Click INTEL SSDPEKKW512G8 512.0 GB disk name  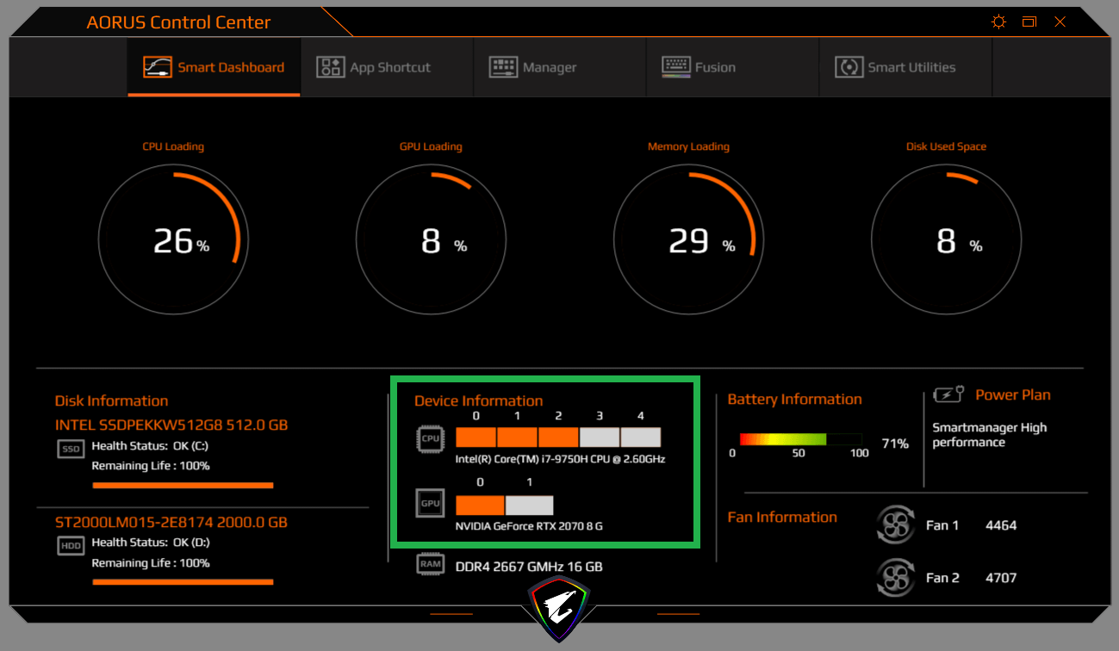pos(171,425)
